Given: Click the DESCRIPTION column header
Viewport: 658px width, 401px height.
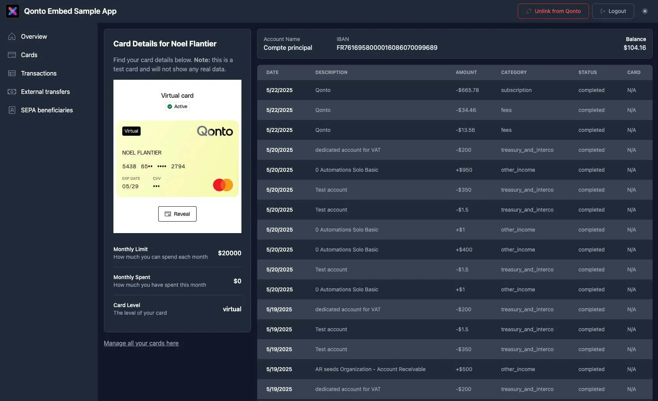Looking at the screenshot, I should (x=331, y=72).
